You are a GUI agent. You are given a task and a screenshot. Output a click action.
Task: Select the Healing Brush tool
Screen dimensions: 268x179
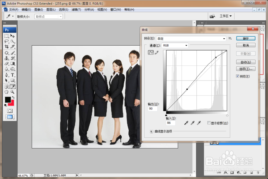click(6, 53)
